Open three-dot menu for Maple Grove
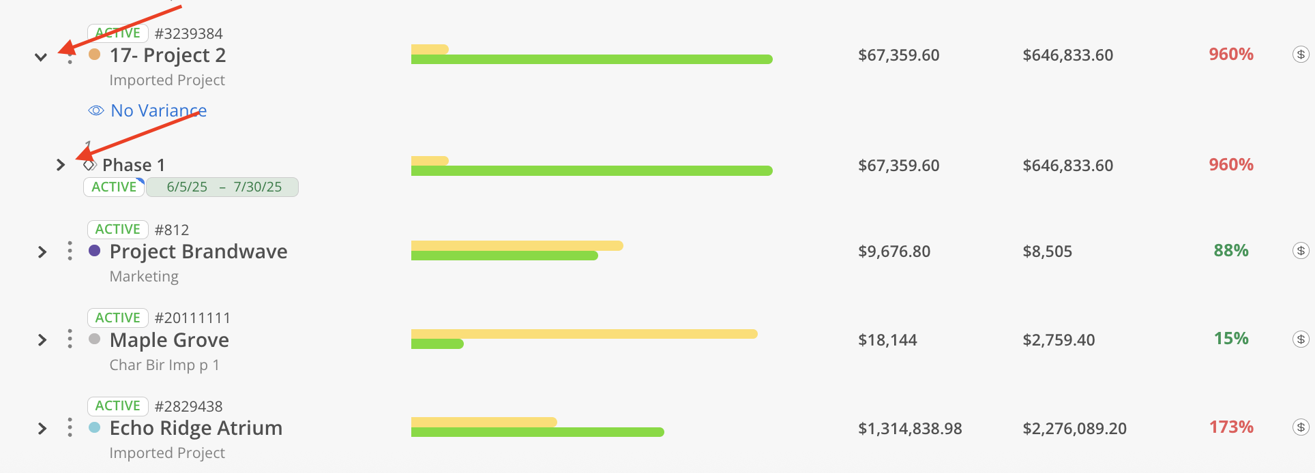This screenshot has width=1315, height=473. tap(70, 339)
